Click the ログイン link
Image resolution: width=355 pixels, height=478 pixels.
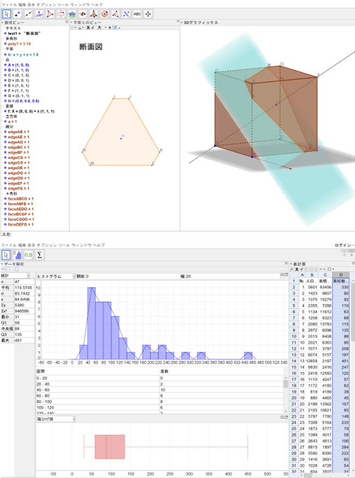click(x=344, y=246)
